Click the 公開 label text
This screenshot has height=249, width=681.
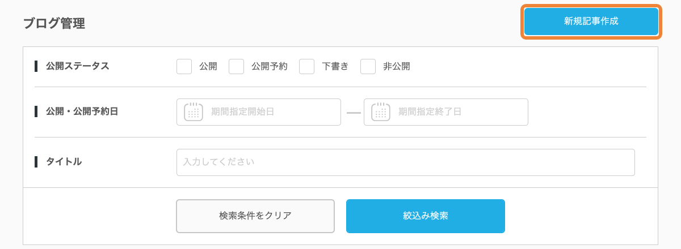click(208, 66)
